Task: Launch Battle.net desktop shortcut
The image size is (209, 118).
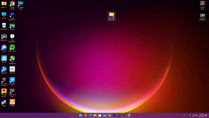Action: 4,70
